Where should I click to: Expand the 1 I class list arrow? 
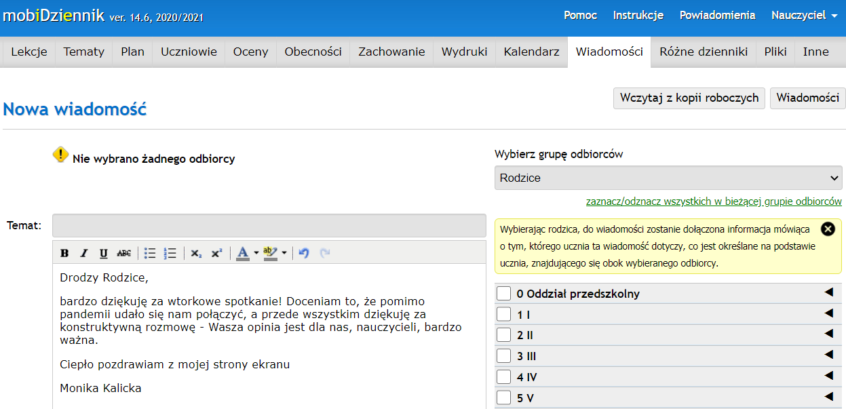coord(828,313)
